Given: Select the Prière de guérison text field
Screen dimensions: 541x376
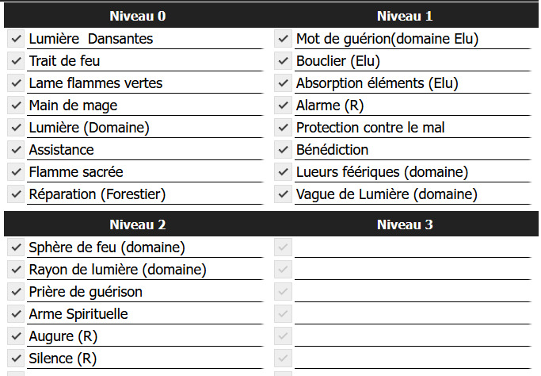Looking at the screenshot, I should coord(144,292).
